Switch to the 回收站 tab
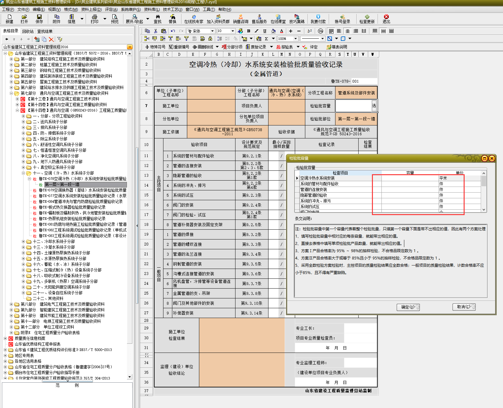The image size is (503, 408). tap(28, 31)
